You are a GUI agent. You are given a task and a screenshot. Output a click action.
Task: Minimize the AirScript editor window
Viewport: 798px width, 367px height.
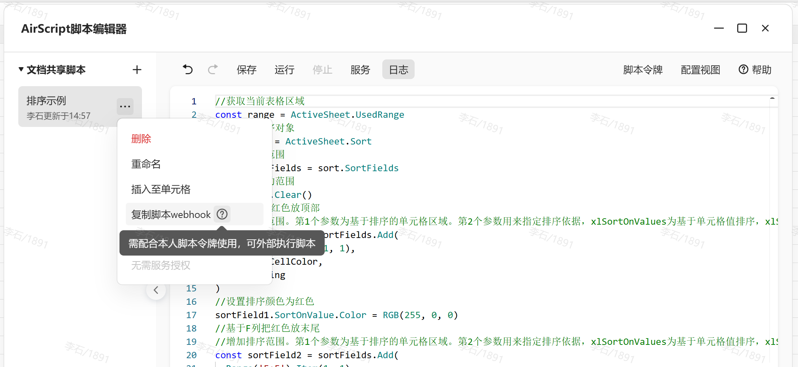719,28
